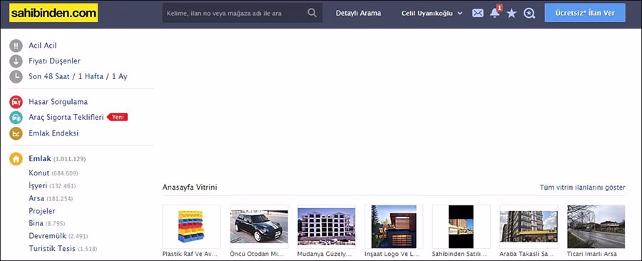The height and width of the screenshot is (261, 642).
Task: Click Mudanya Güzely... listing title
Action: (x=325, y=254)
